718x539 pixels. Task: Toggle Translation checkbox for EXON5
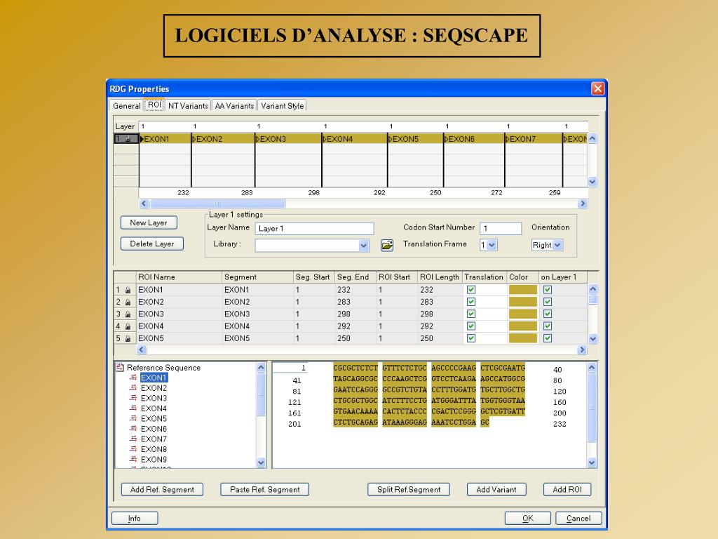point(470,338)
